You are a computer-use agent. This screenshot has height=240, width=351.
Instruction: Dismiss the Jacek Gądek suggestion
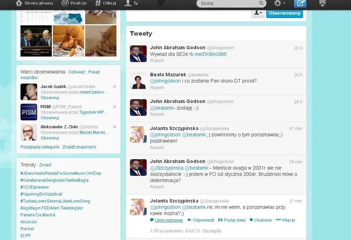pos(114,87)
